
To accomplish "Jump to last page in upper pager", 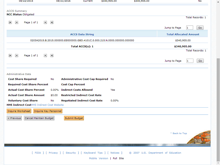I will [x=52, y=22].
